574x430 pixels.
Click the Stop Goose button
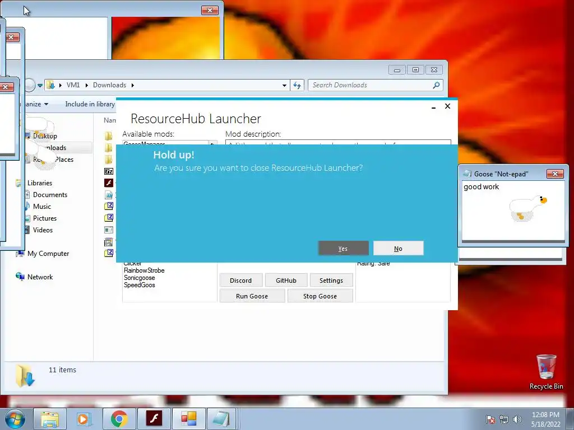pos(320,296)
